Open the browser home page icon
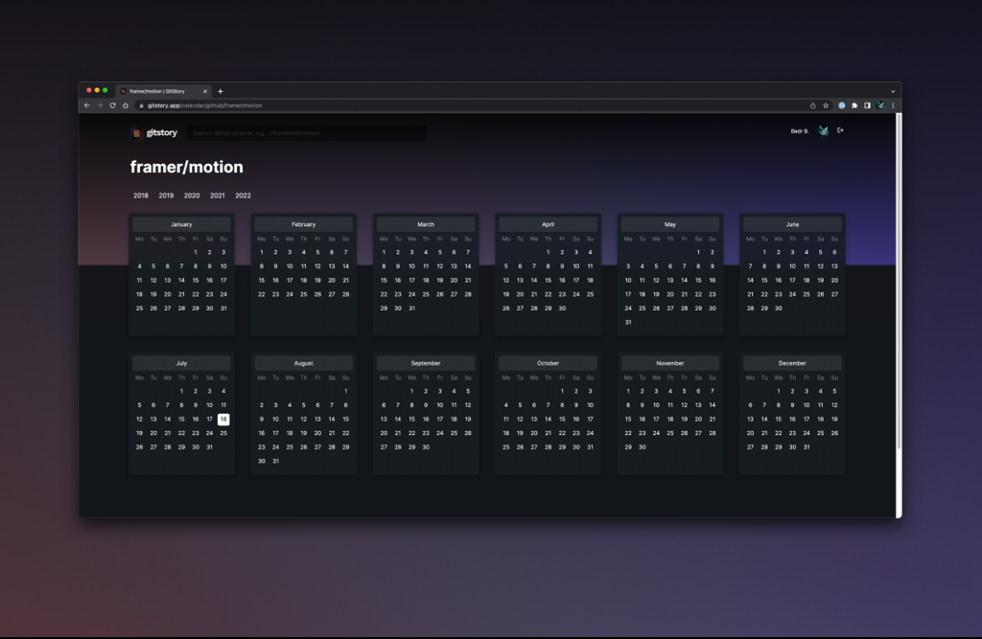This screenshot has width=982, height=639. click(126, 105)
